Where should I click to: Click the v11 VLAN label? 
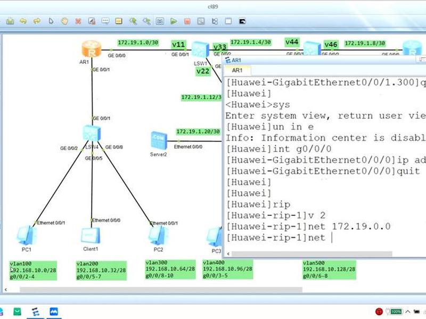pyautogui.click(x=178, y=45)
